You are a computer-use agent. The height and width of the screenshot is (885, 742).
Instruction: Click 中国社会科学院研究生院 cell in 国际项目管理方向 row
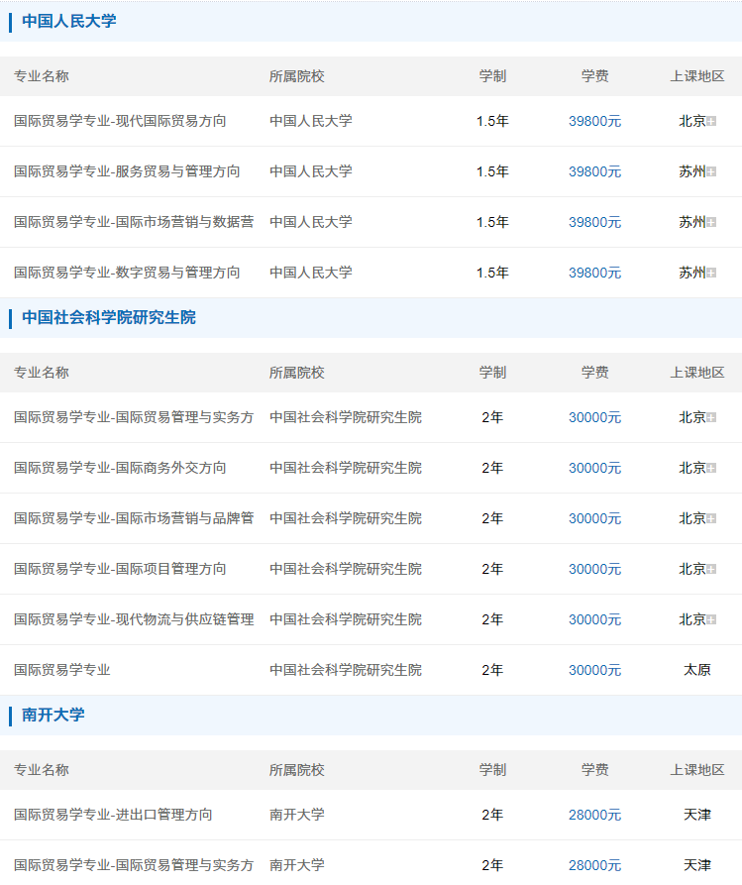(x=346, y=569)
